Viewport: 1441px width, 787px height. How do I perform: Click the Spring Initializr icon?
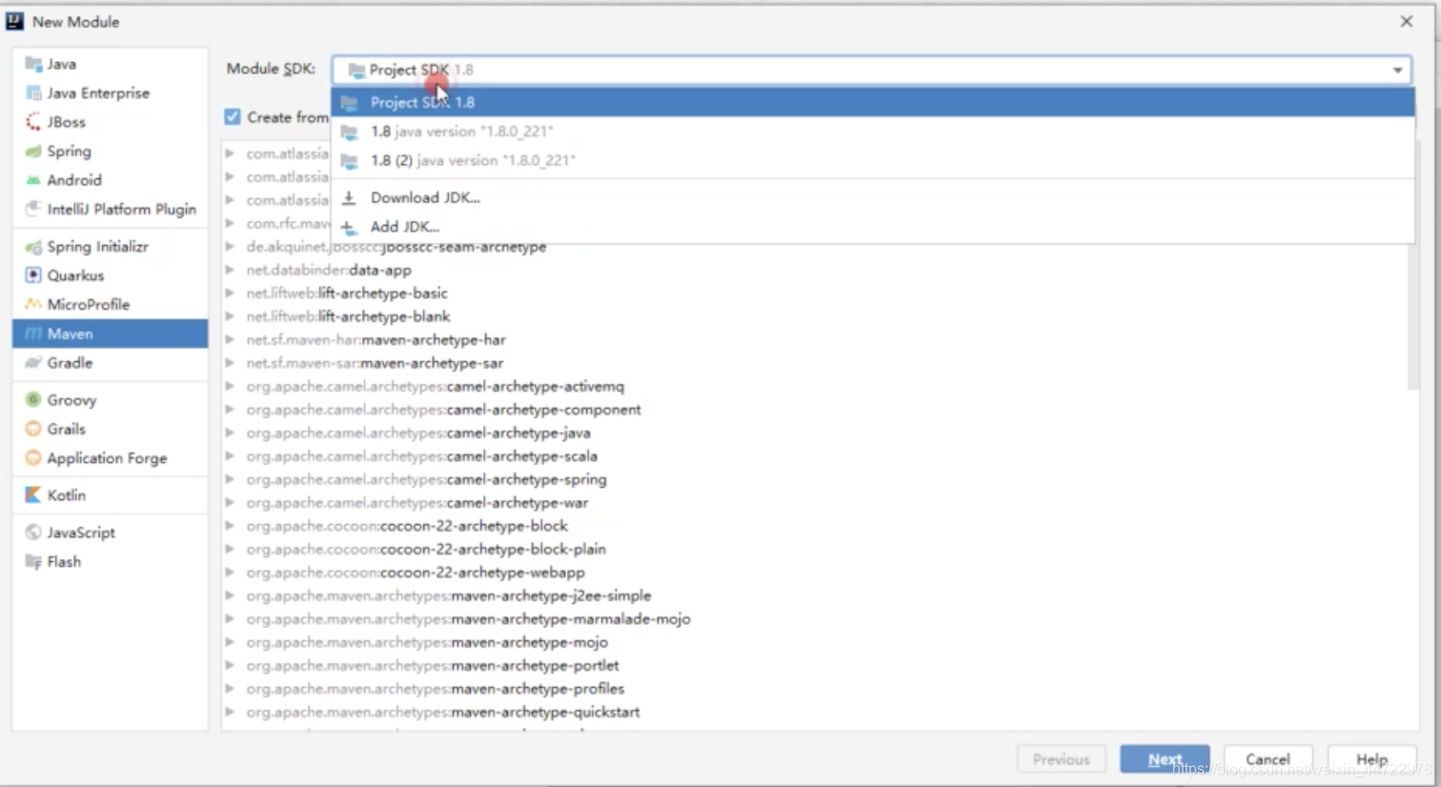(x=33, y=247)
